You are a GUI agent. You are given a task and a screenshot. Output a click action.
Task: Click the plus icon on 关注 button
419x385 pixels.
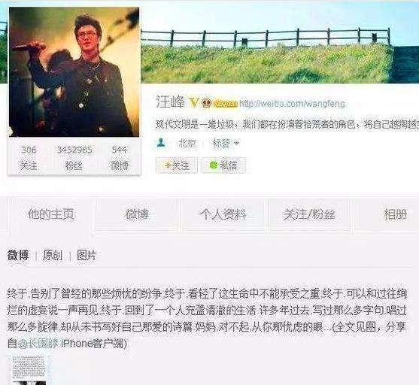pyautogui.click(x=168, y=165)
